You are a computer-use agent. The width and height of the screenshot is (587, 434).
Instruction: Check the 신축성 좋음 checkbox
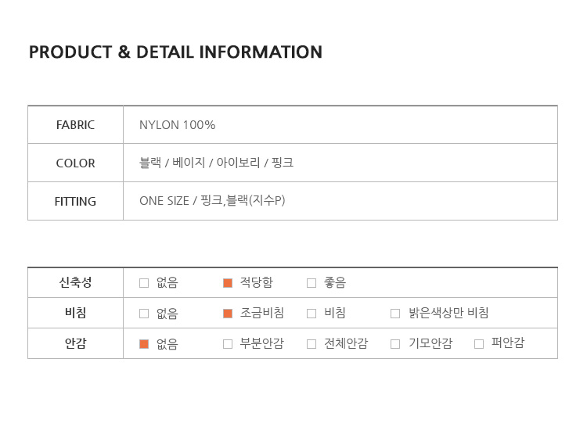312,283
